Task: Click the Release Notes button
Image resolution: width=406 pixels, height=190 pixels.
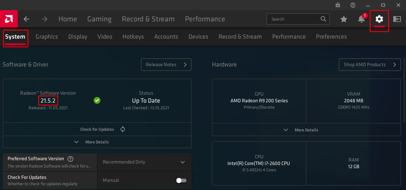Action: pyautogui.click(x=166, y=65)
